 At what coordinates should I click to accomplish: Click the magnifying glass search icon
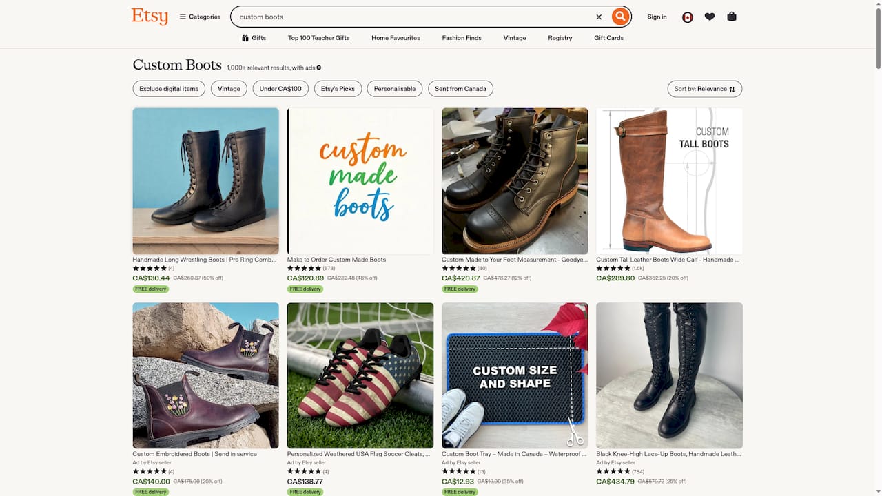pos(619,16)
